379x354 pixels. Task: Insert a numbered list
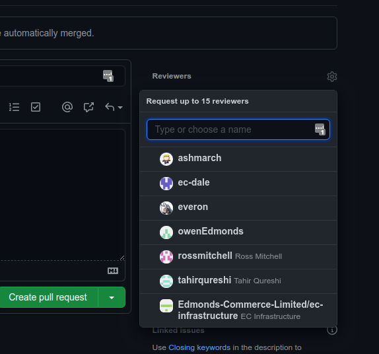pyautogui.click(x=14, y=107)
